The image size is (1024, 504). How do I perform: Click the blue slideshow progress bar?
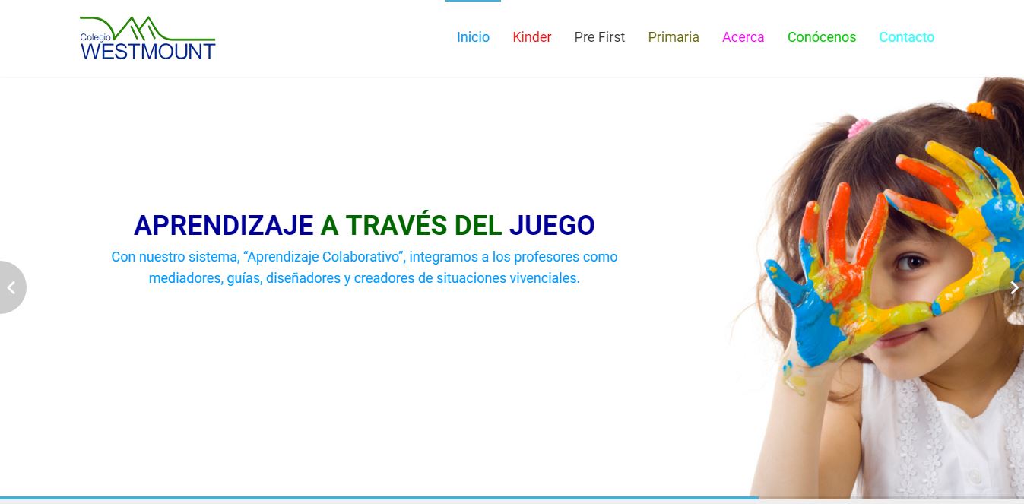pos(380,499)
